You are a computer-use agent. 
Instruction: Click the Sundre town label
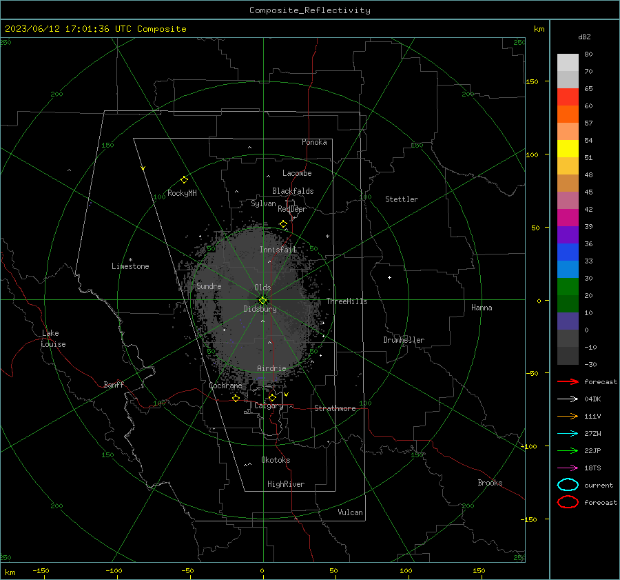click(x=209, y=286)
